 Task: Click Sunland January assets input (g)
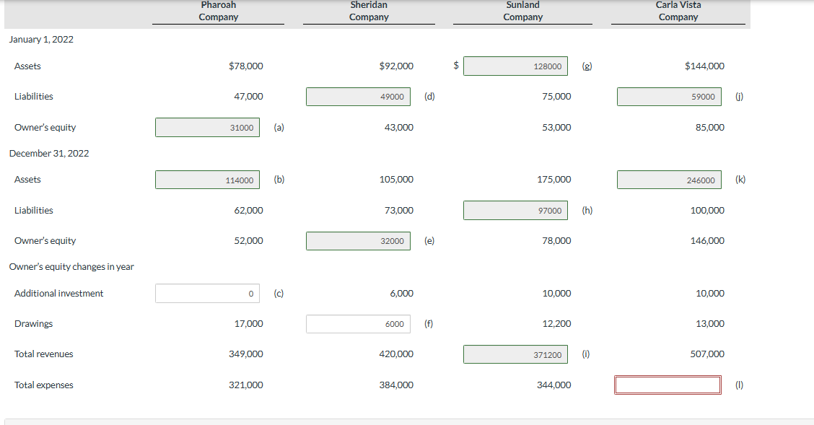coord(515,66)
